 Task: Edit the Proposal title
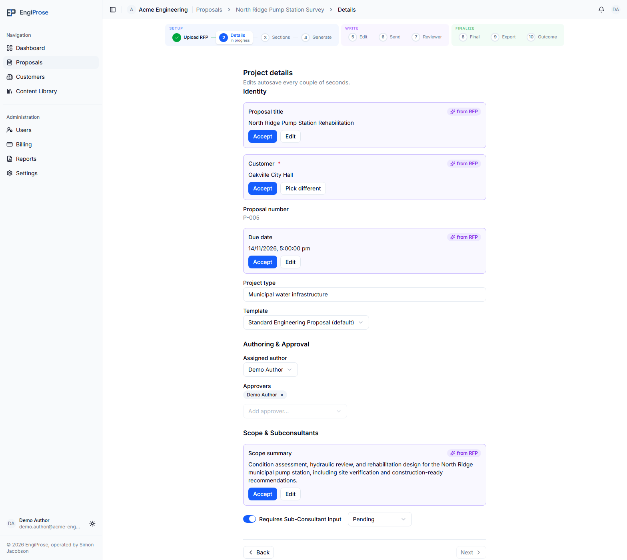click(x=290, y=136)
